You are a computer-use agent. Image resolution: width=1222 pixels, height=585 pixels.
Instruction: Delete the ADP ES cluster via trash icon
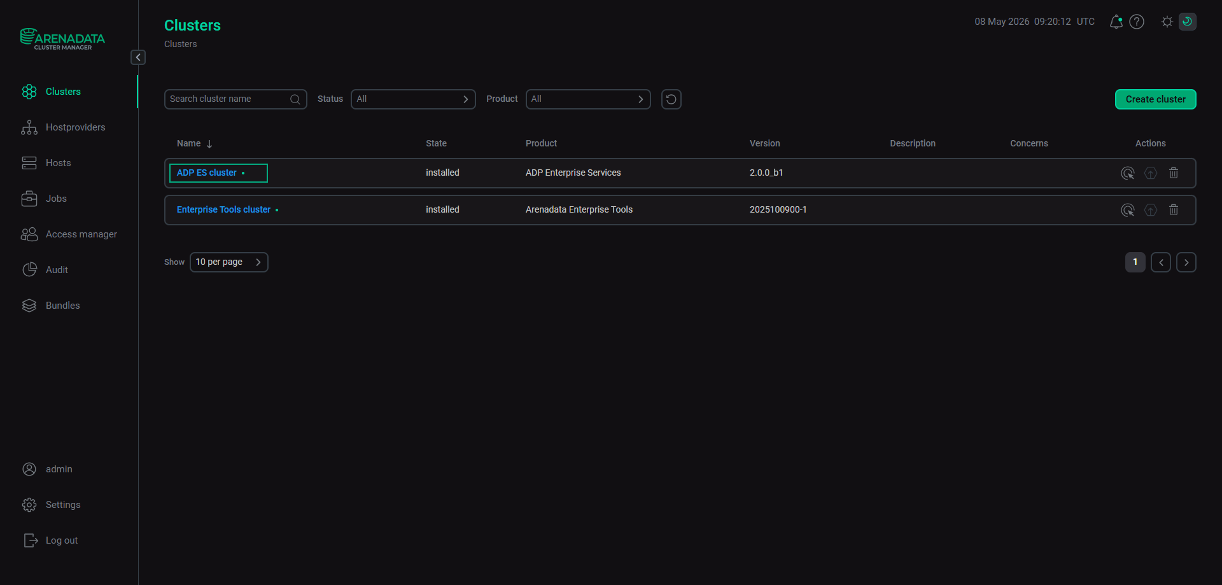click(1174, 173)
